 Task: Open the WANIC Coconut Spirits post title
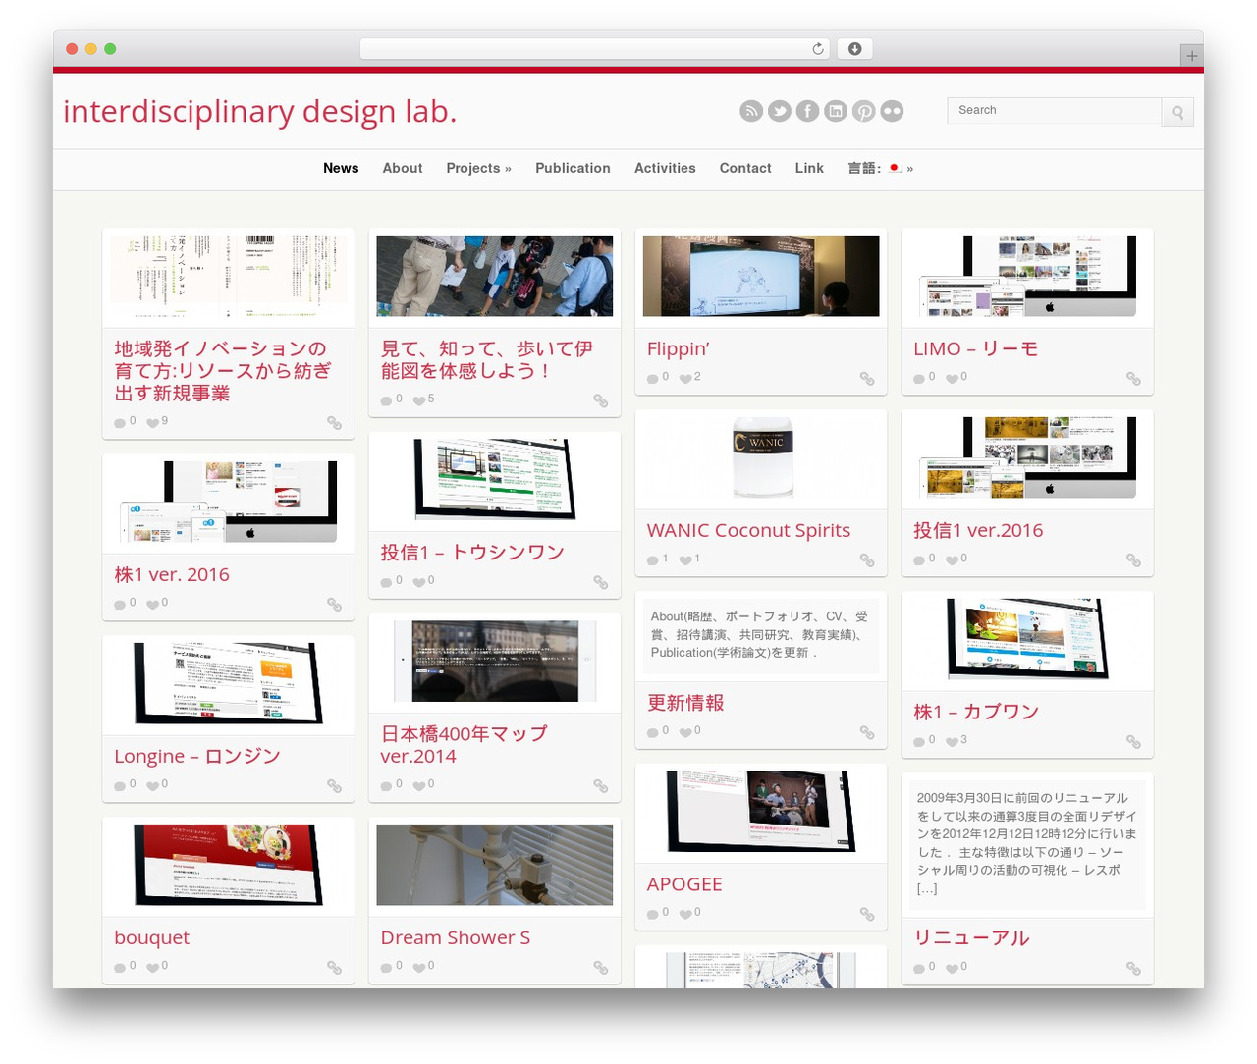[x=748, y=531]
